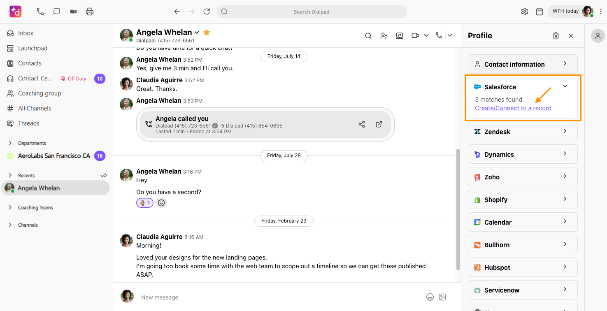Image resolution: width=607 pixels, height=311 pixels.
Task: Toggle the thumbs-up reaction count
Action: click(145, 203)
